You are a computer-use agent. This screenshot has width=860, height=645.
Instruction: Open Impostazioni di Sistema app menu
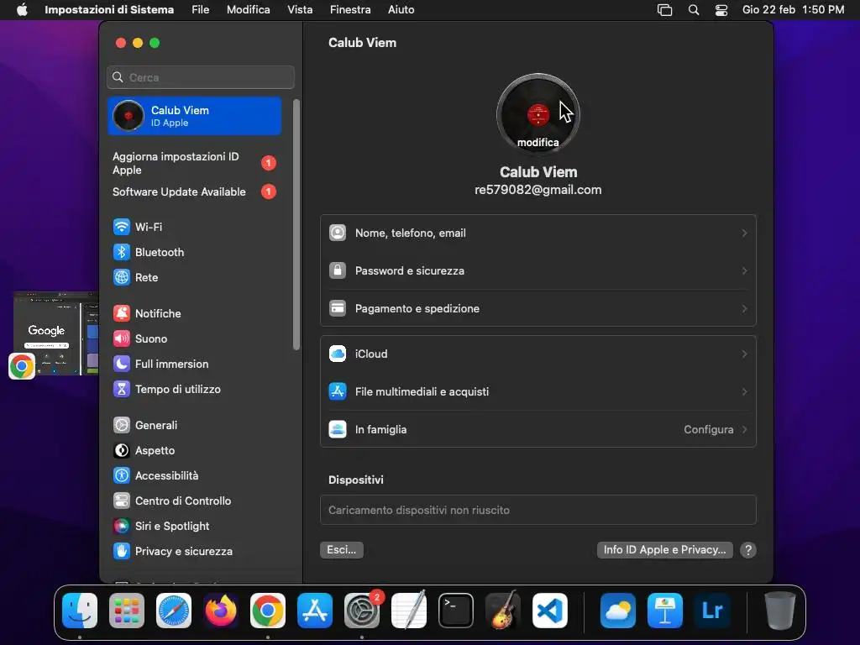(x=109, y=10)
